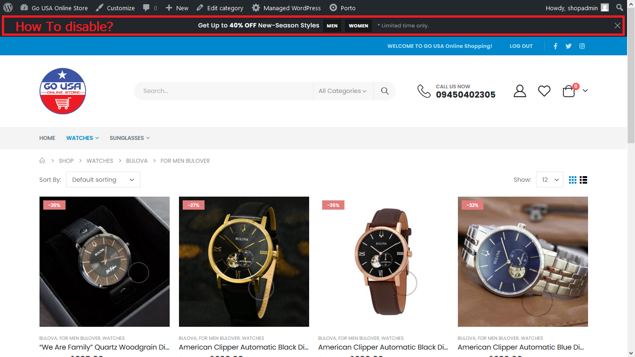Open the WordPress logo menu
This screenshot has width=635, height=357.
(8, 8)
